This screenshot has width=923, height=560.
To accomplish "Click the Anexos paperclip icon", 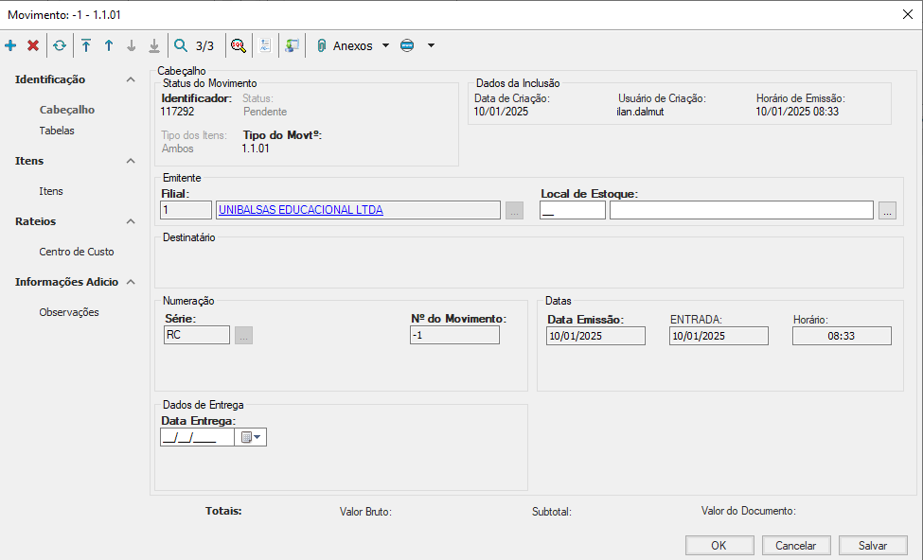I will 322,45.
